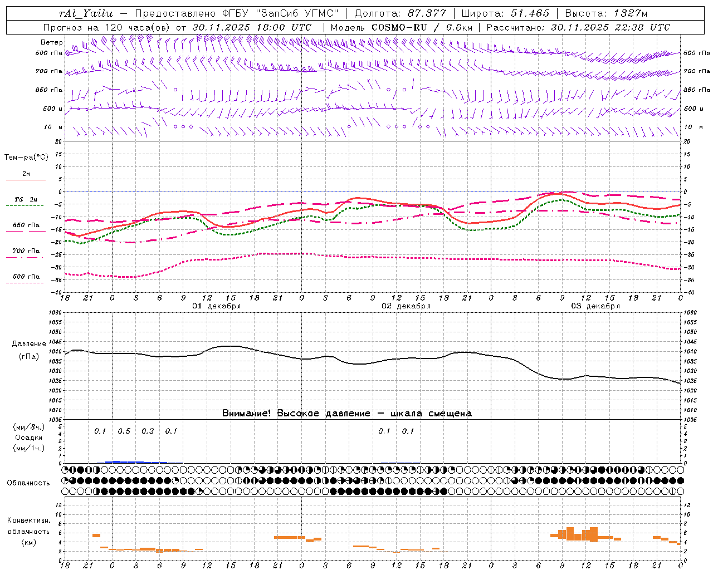Click the 0.3 precipitation amount value

[x=148, y=431]
